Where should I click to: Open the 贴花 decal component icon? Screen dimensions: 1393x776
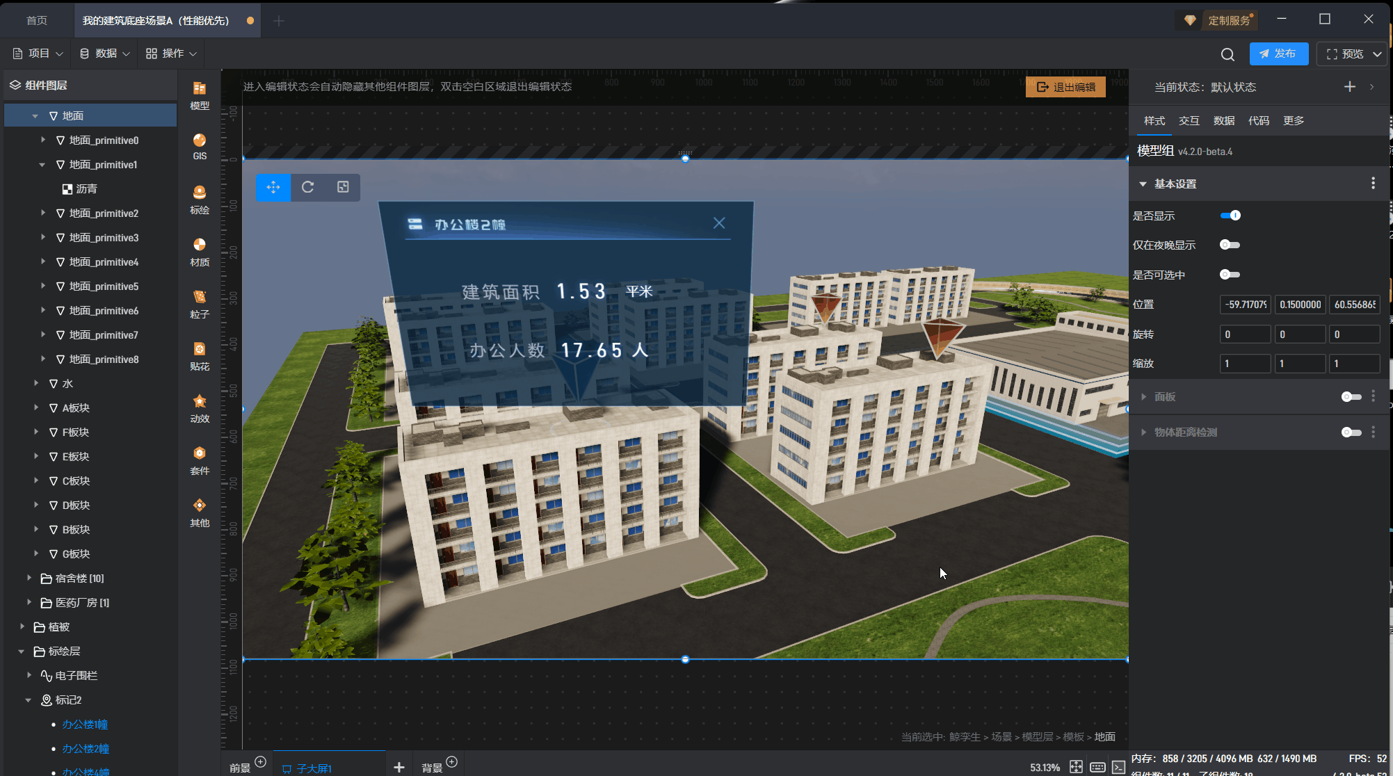pos(200,355)
